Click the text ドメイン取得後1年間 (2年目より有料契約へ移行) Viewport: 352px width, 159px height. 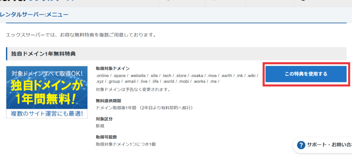click(x=144, y=108)
